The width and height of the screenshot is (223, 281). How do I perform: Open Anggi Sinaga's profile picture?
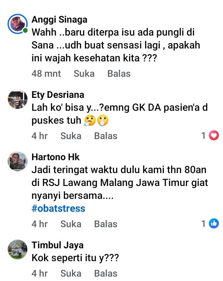pyautogui.click(x=18, y=24)
